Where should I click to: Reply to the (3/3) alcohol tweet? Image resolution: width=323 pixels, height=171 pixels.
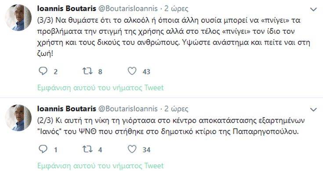(43, 71)
